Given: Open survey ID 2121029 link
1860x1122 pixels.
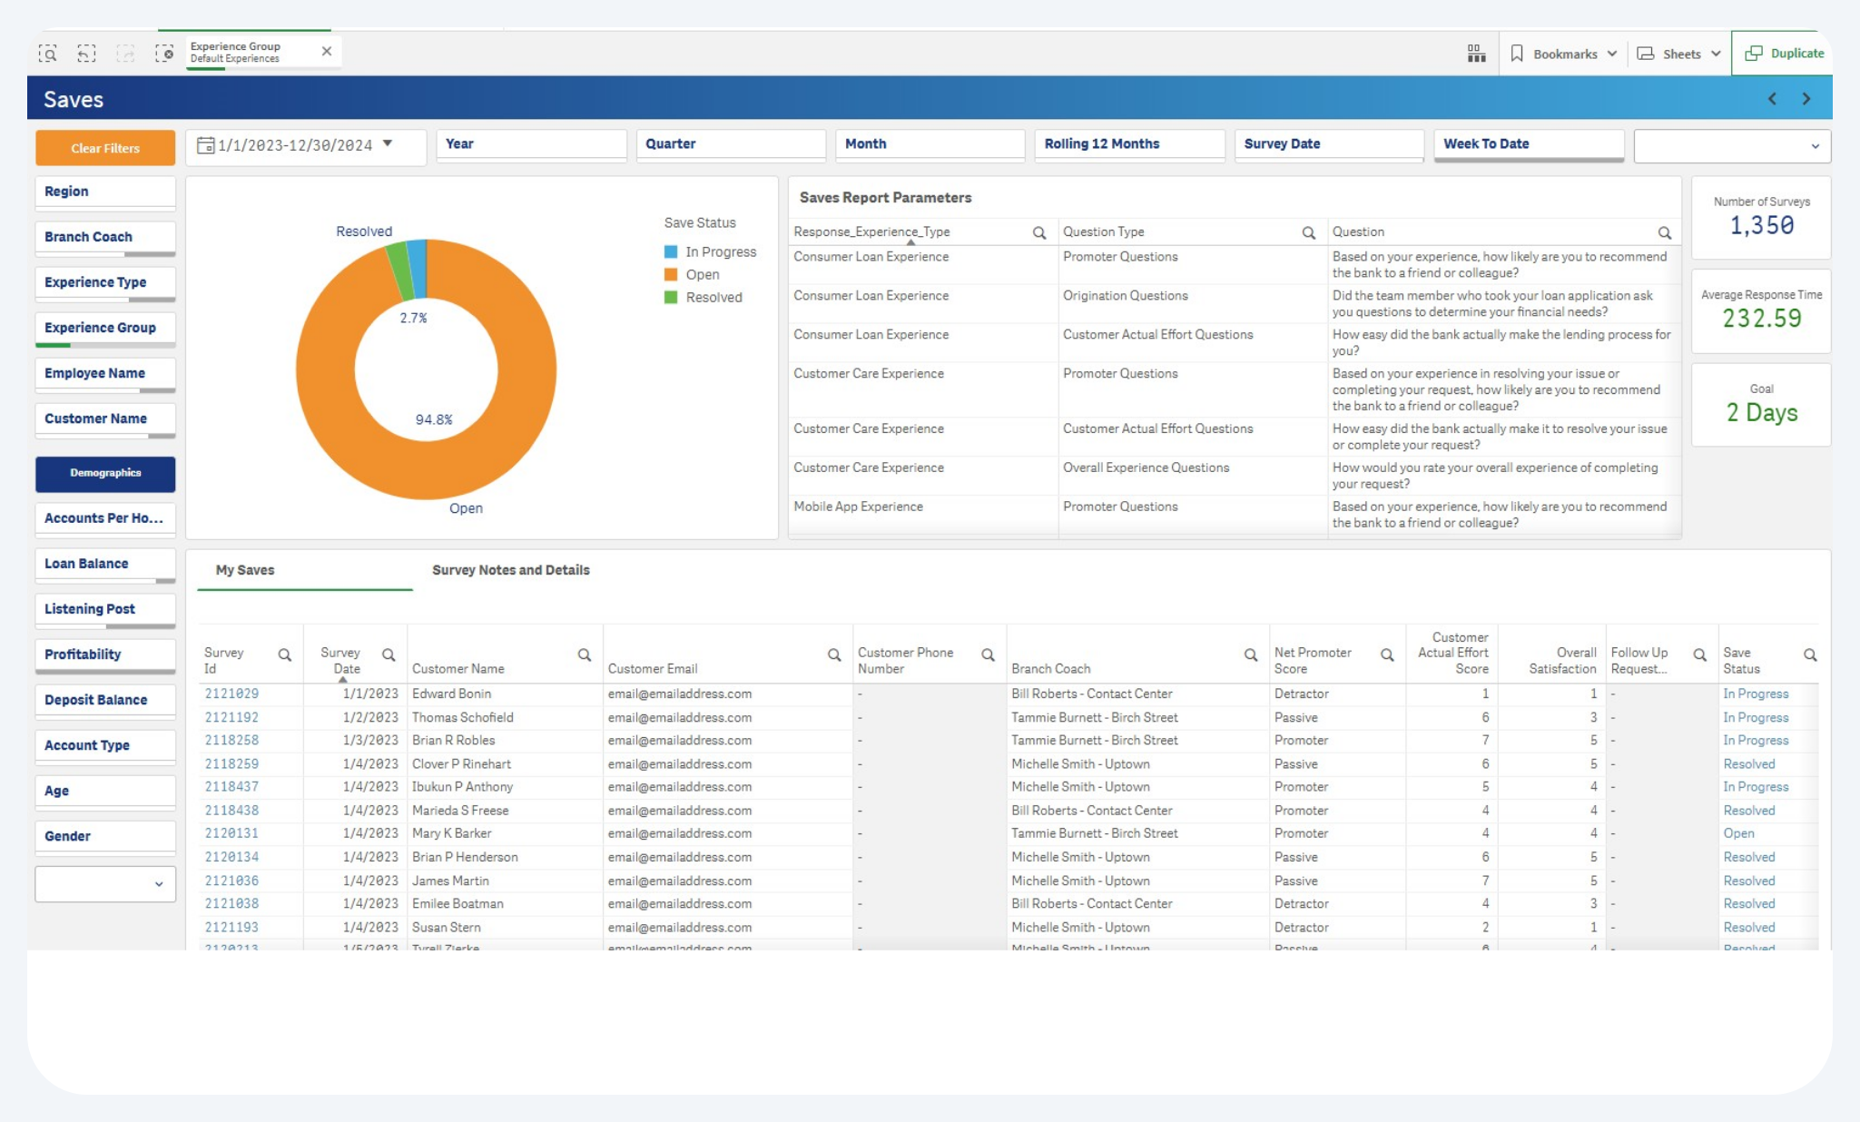Looking at the screenshot, I should click(231, 694).
